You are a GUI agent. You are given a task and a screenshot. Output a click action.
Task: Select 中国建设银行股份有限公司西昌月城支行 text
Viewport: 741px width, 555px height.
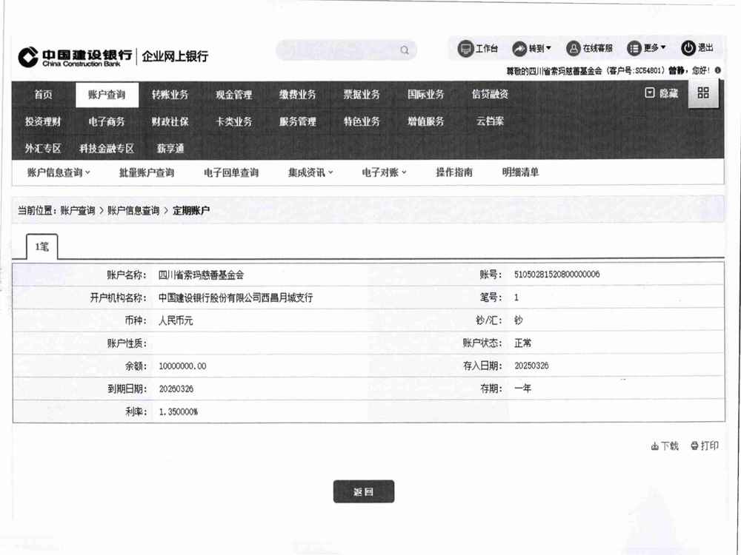(236, 297)
